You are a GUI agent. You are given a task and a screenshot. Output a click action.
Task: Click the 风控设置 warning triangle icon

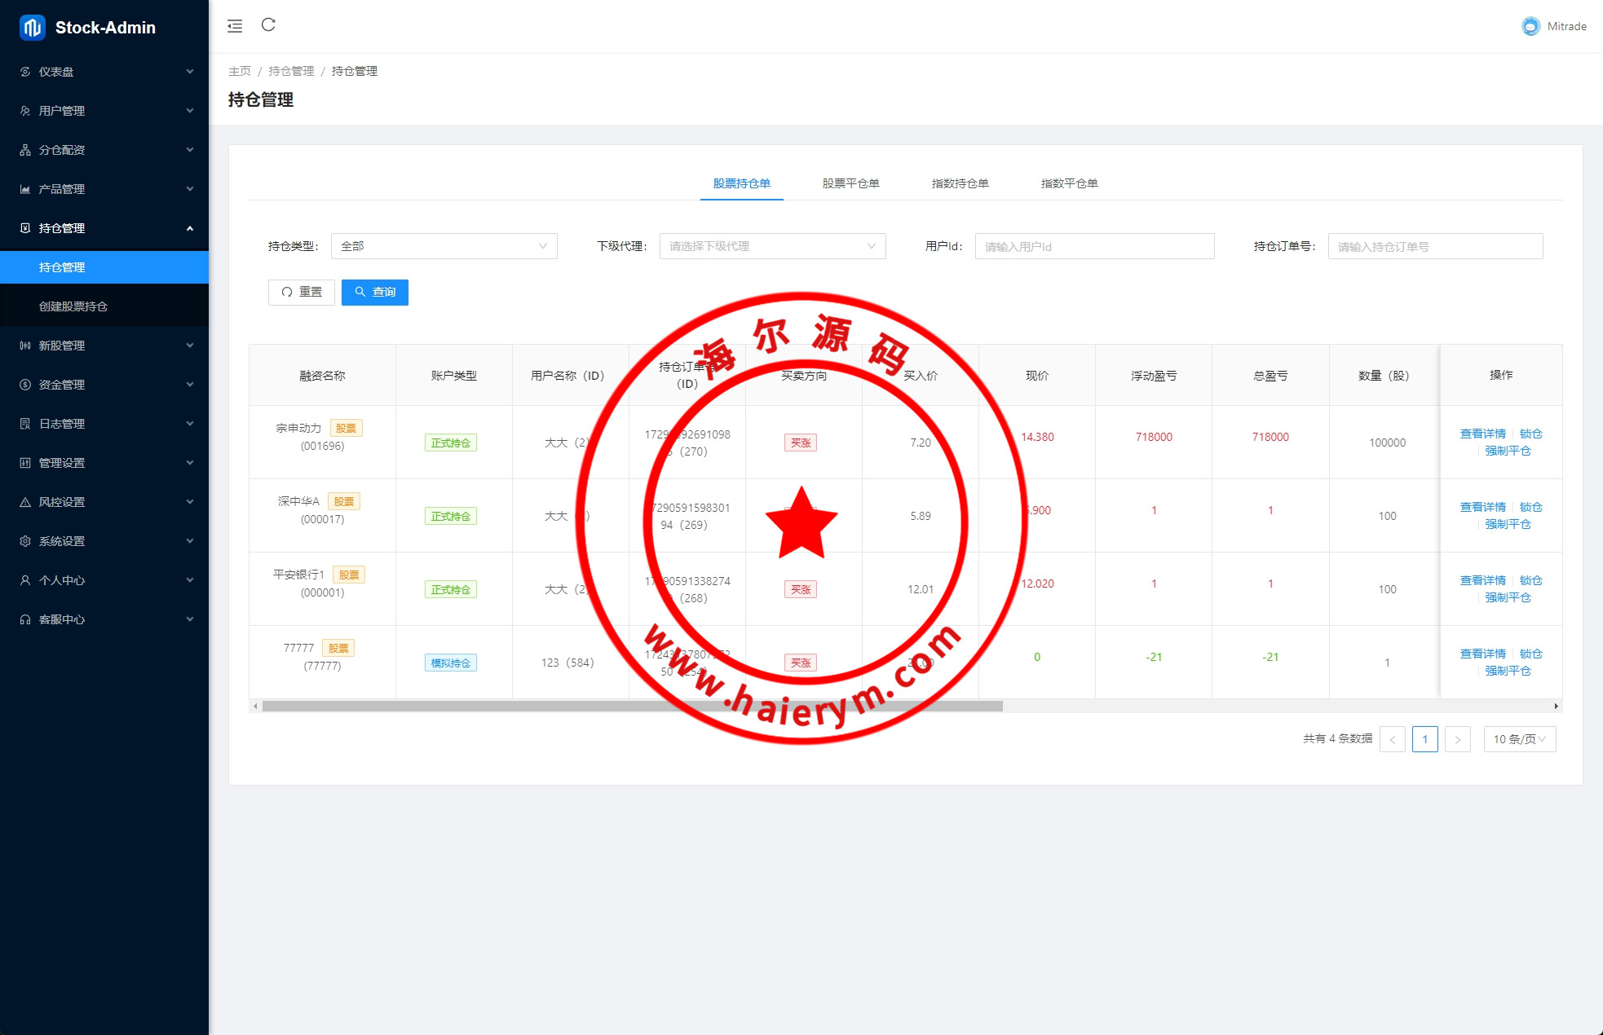(25, 502)
